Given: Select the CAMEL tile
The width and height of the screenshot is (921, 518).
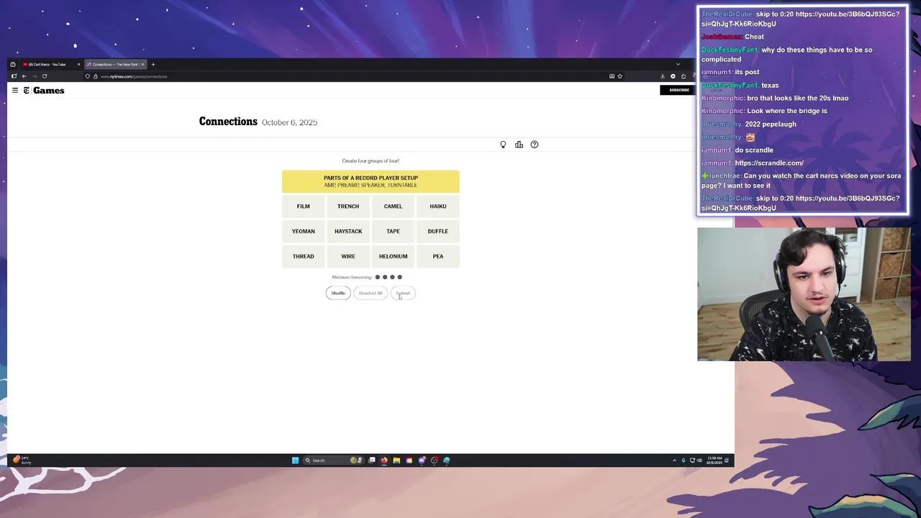Looking at the screenshot, I should pos(393,206).
